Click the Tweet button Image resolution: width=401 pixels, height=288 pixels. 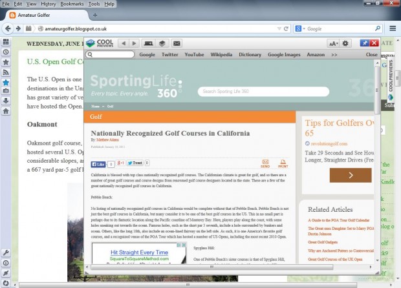[135, 163]
